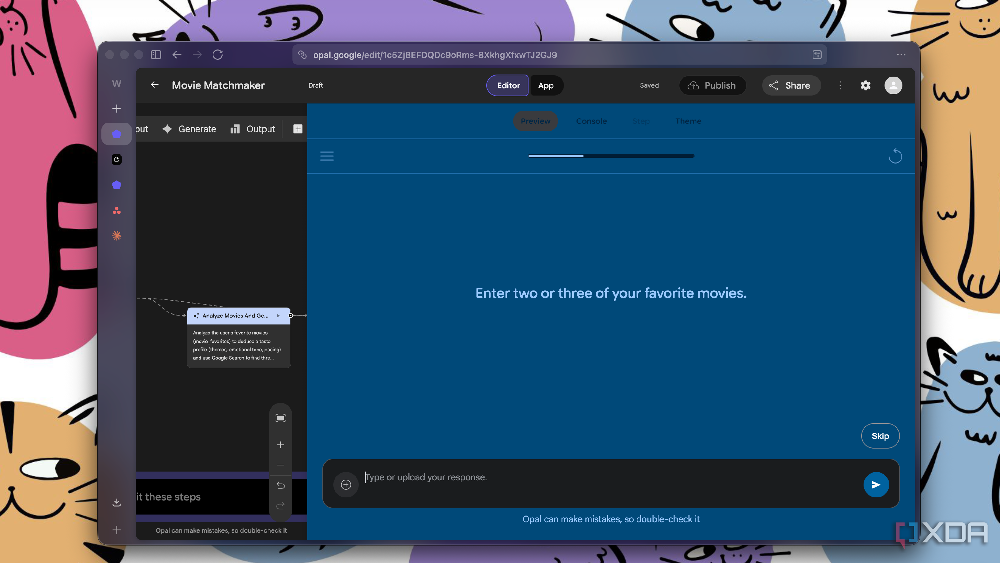The height and width of the screenshot is (563, 1000).
Task: Toggle the browser sidebar panel icon
Action: [156, 55]
